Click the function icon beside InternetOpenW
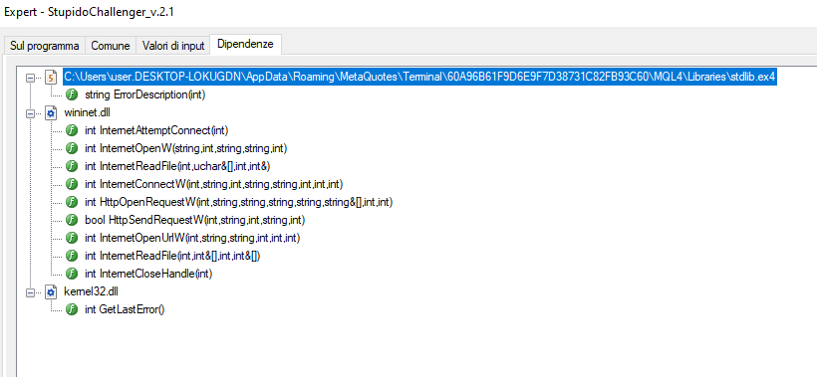 tap(72, 149)
